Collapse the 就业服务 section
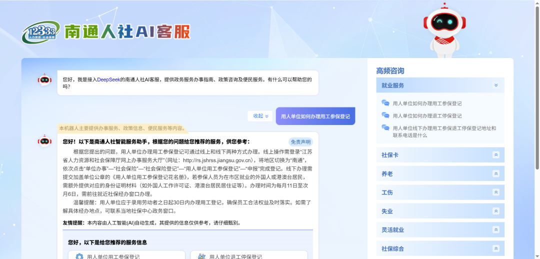This screenshot has height=259, width=540. (x=495, y=85)
